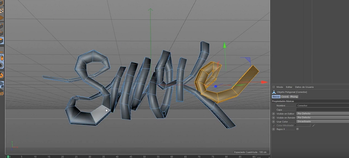The height and width of the screenshot is (158, 349).
Task: Click the blue polygon object icon beside Objeto Poligonal
Action: click(x=274, y=92)
